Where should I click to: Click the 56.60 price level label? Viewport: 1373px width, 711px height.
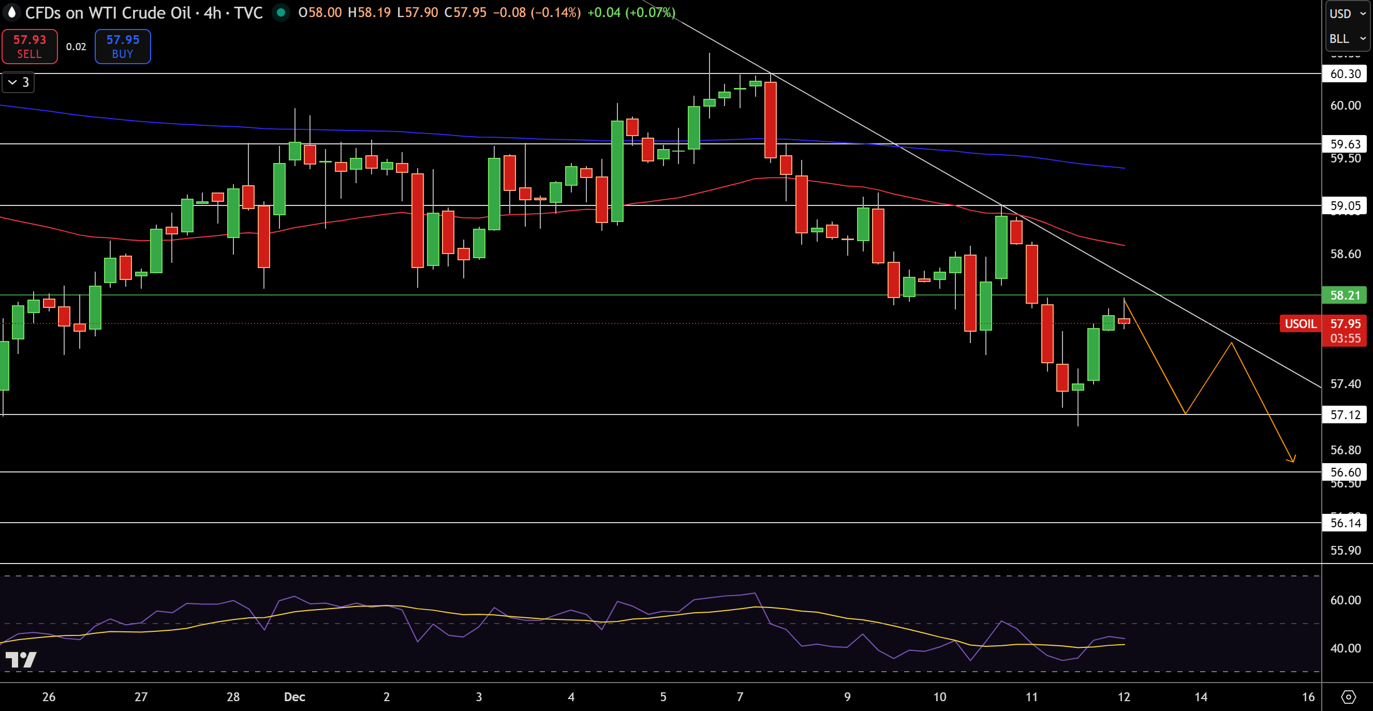[x=1344, y=472]
